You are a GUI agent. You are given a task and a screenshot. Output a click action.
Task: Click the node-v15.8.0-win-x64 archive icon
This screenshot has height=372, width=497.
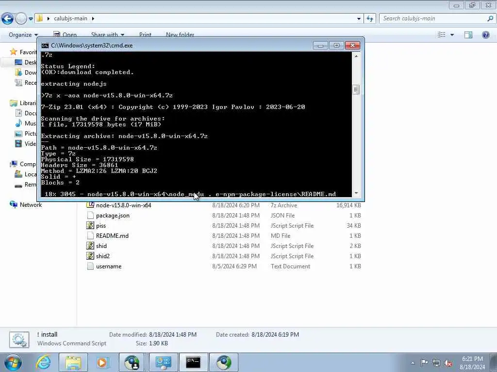pyautogui.click(x=90, y=205)
